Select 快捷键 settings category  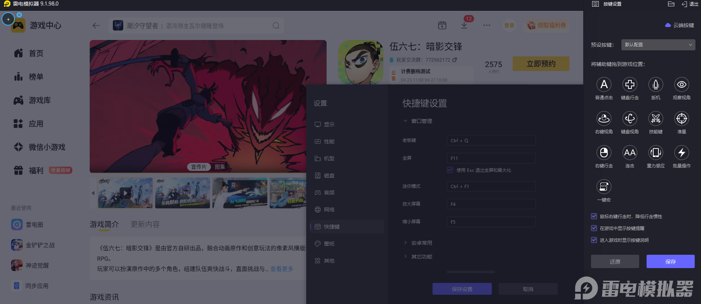pos(347,227)
